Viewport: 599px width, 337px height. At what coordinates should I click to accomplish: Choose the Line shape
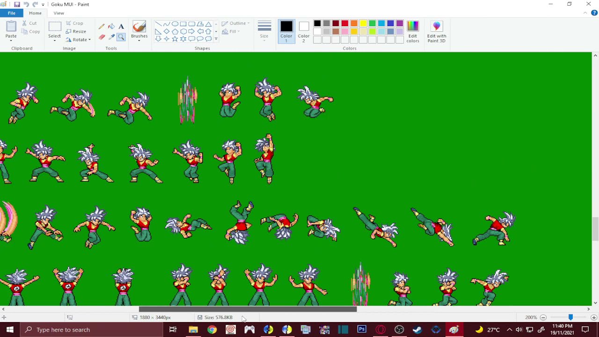(x=158, y=24)
